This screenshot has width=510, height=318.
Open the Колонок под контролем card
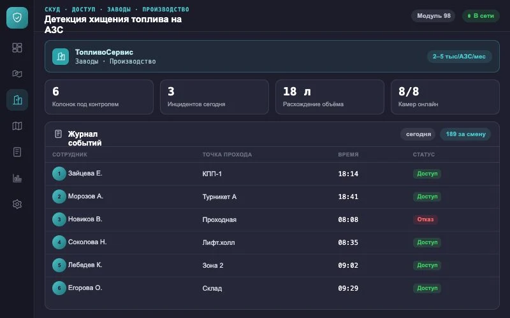(99, 97)
